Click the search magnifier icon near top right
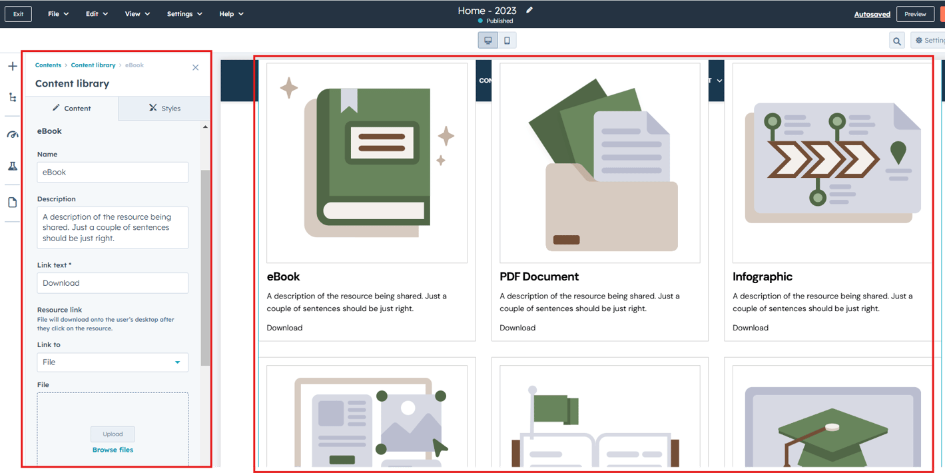The width and height of the screenshot is (945, 473). 896,40
